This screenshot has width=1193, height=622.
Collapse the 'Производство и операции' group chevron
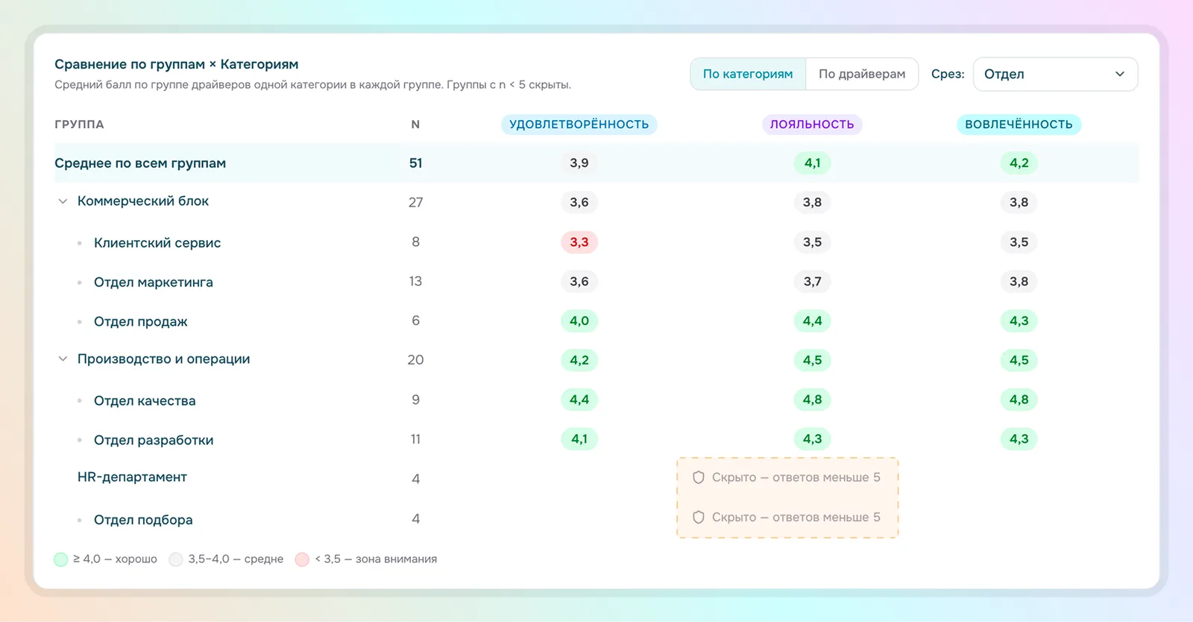pos(63,359)
